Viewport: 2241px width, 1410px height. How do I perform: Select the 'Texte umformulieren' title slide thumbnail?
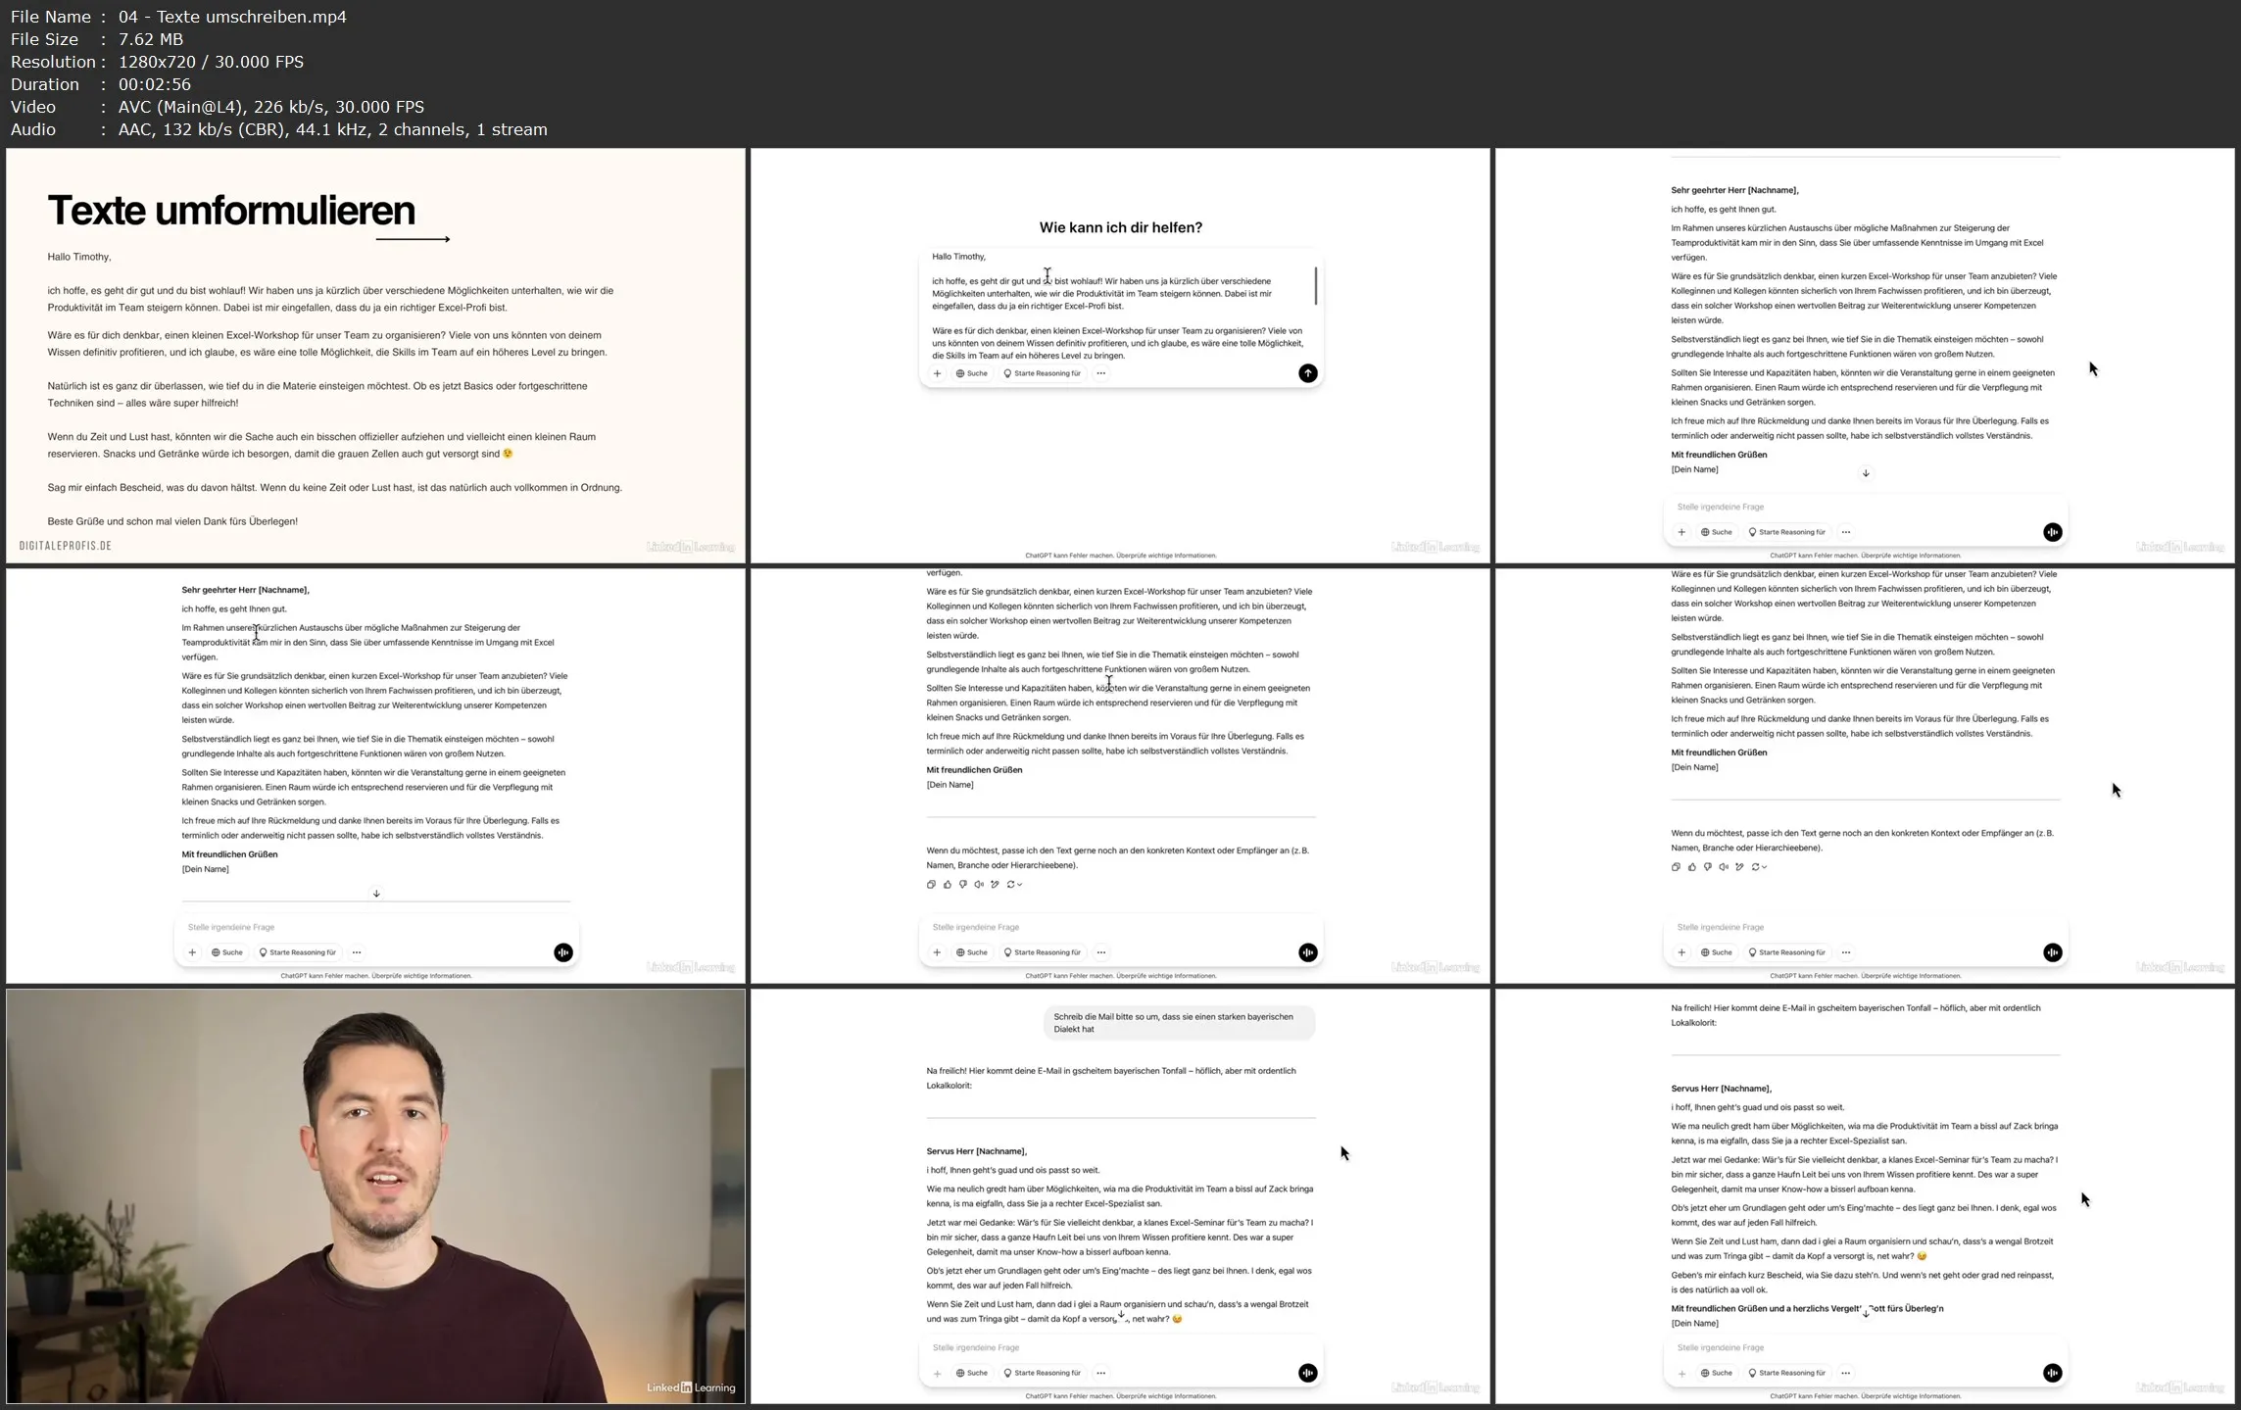pos(375,356)
